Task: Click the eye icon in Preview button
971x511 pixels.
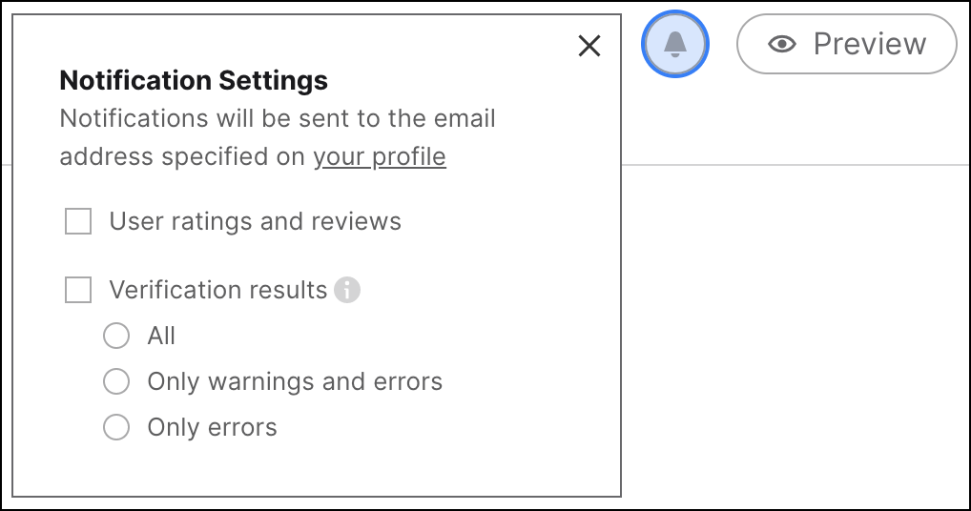Action: [782, 44]
